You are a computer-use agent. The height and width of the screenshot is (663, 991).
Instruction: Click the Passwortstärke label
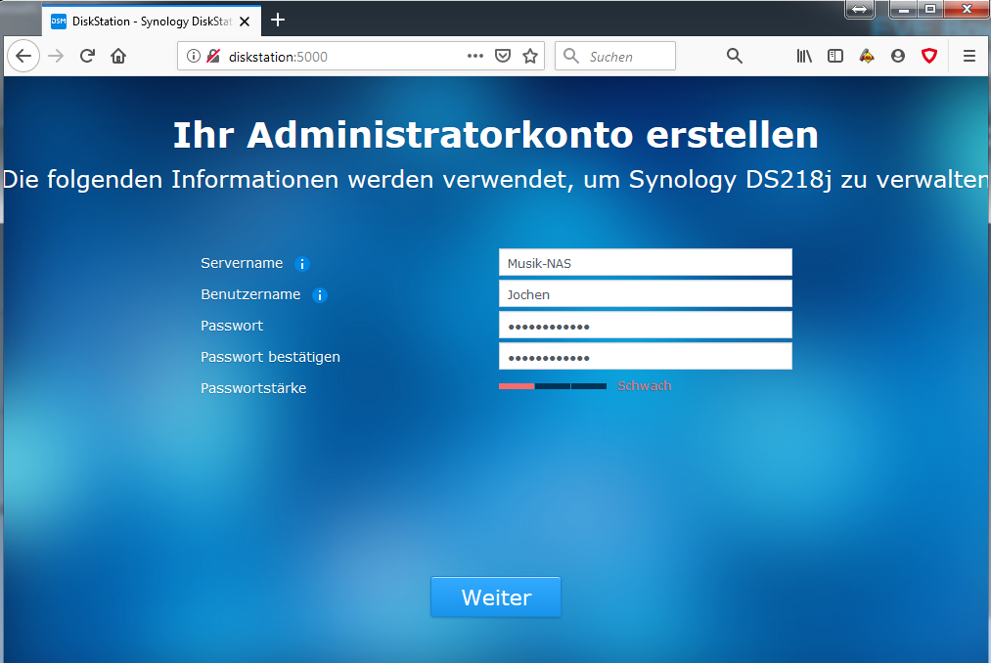coord(253,388)
